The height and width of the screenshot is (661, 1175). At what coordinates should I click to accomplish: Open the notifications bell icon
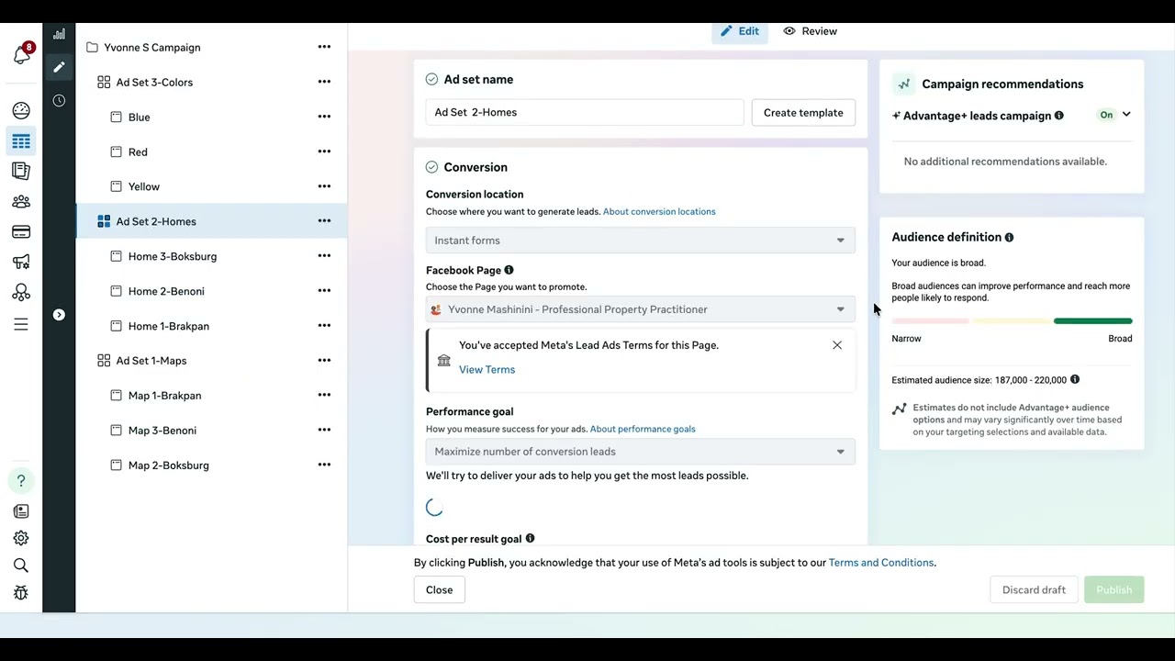point(21,55)
